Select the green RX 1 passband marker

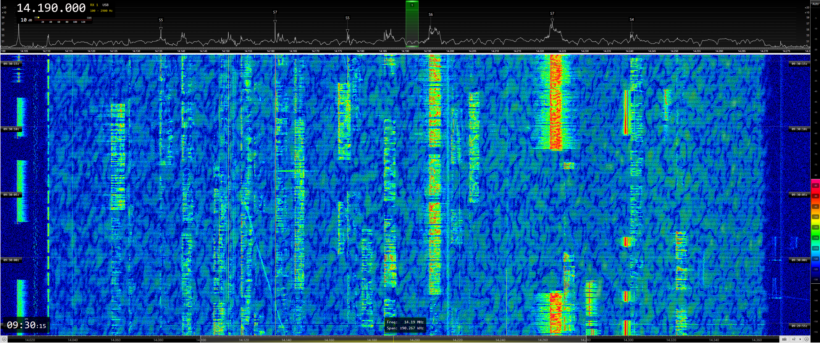(412, 5)
